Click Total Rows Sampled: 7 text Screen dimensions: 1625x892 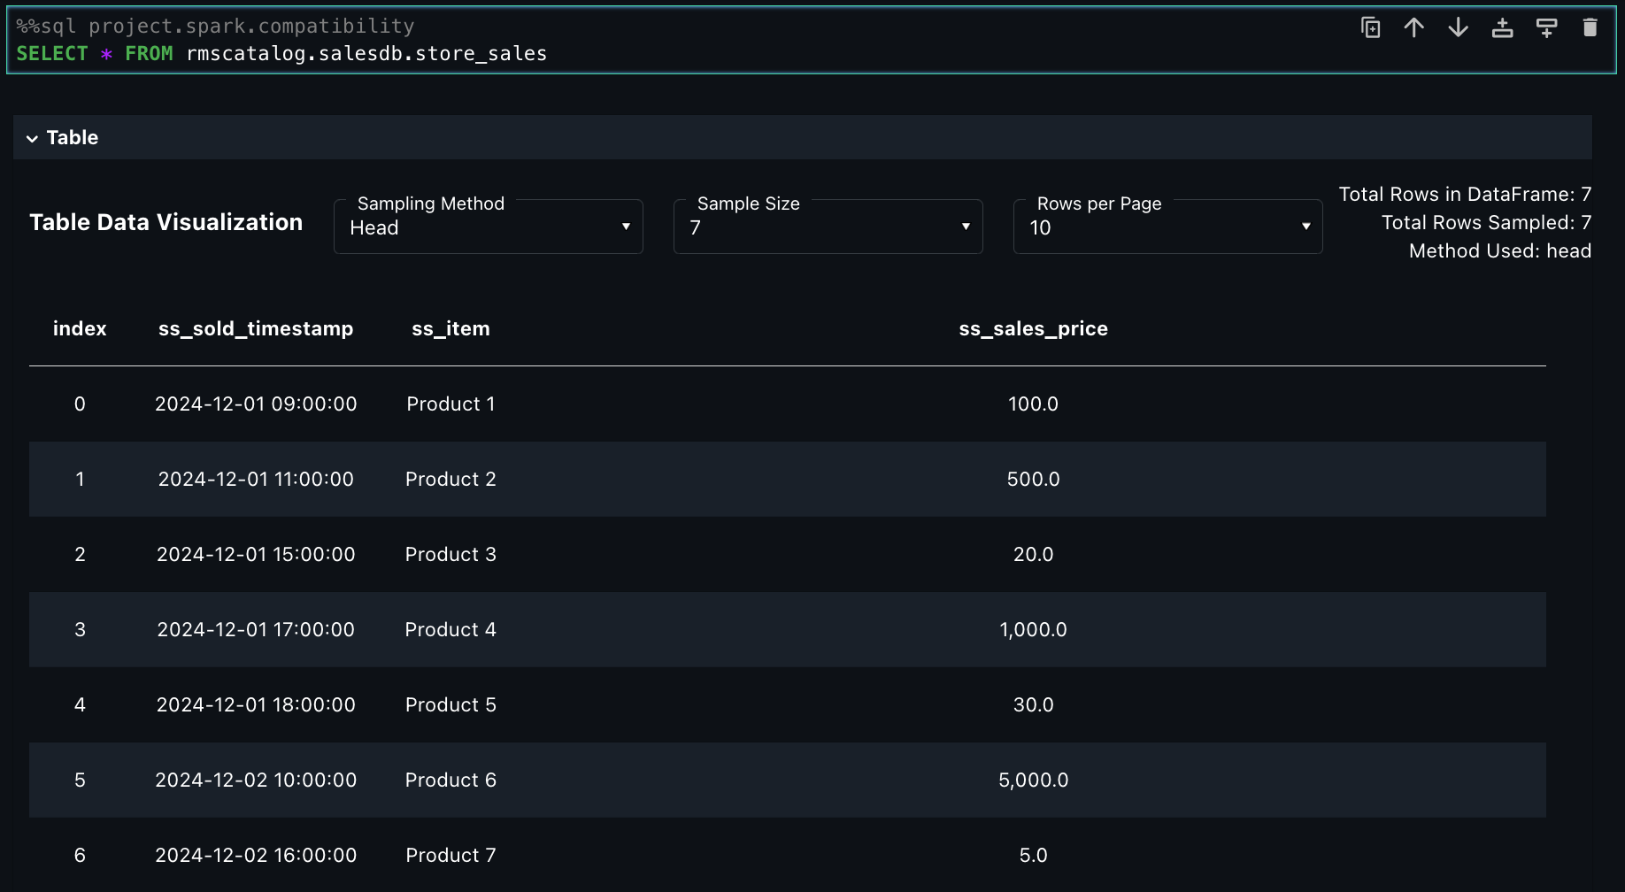click(1486, 222)
